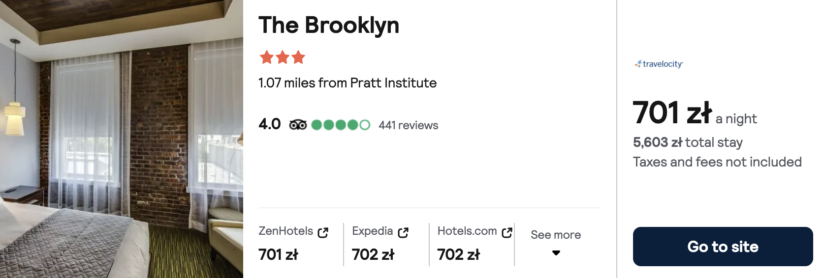Click the Tripadvisor owl logo
Screen dimensions: 825x278
[298, 125]
